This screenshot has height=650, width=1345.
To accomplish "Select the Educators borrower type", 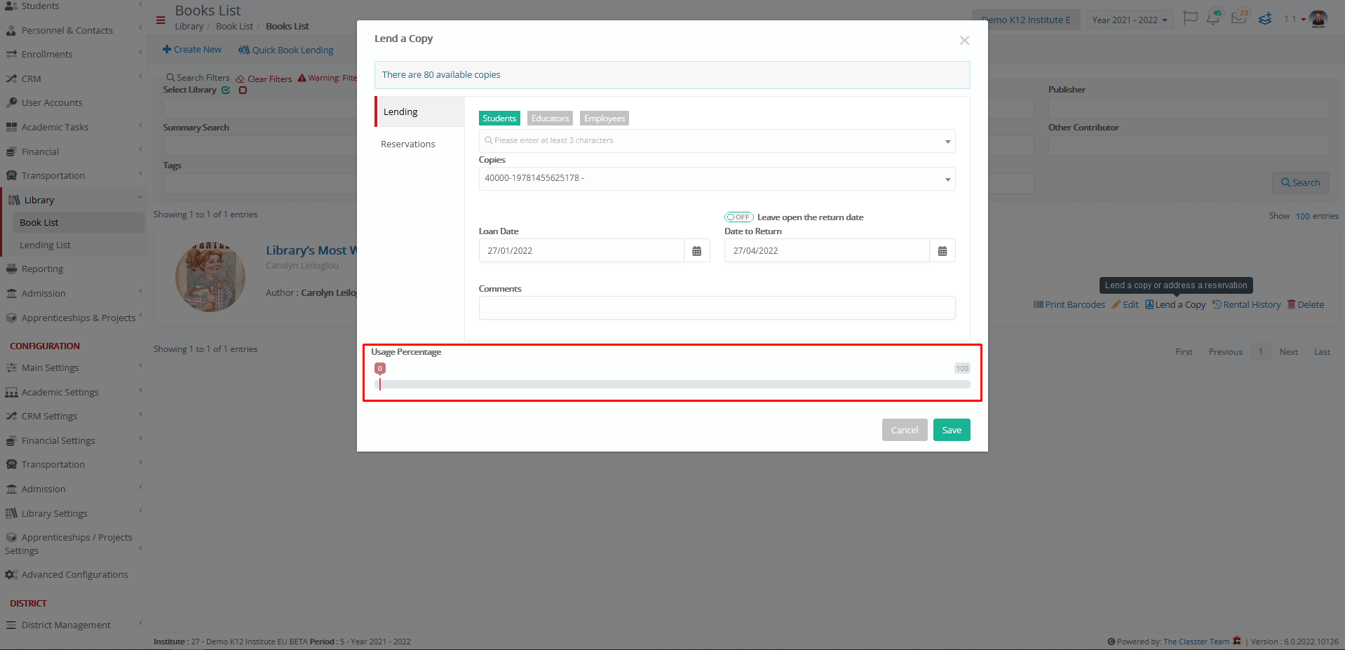I will pyautogui.click(x=550, y=119).
